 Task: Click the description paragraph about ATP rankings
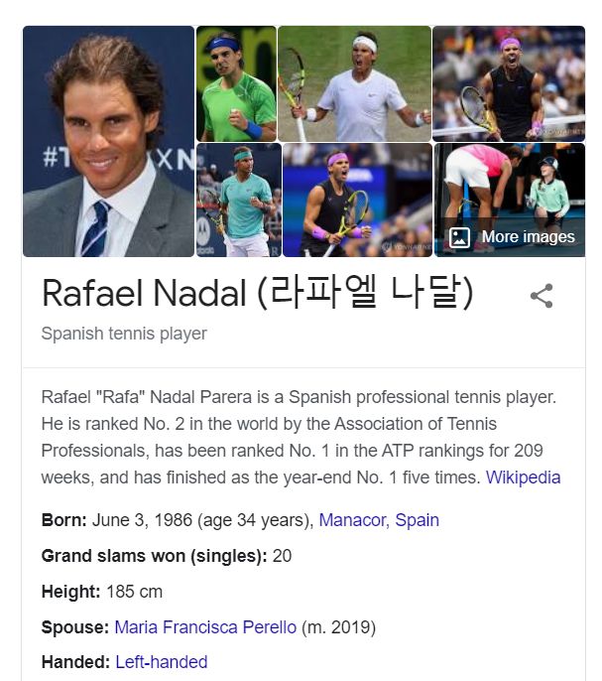301,438
